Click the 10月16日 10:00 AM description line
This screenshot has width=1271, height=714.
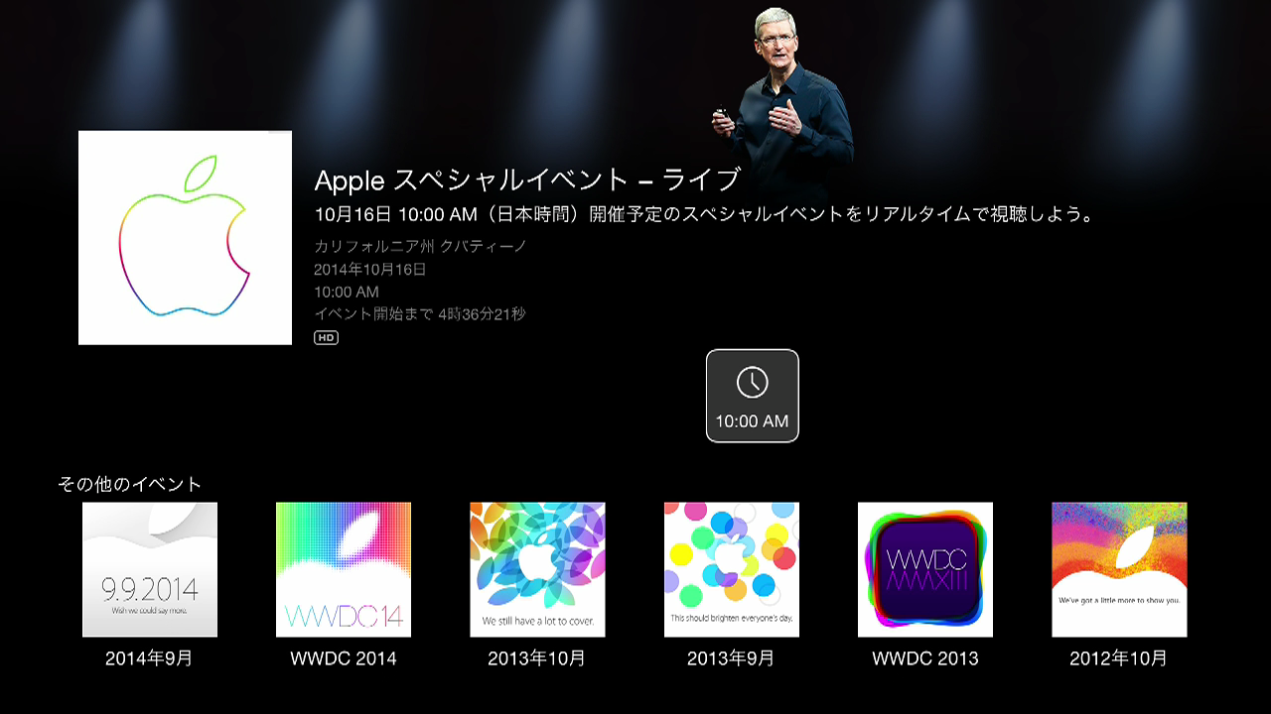[x=704, y=214]
